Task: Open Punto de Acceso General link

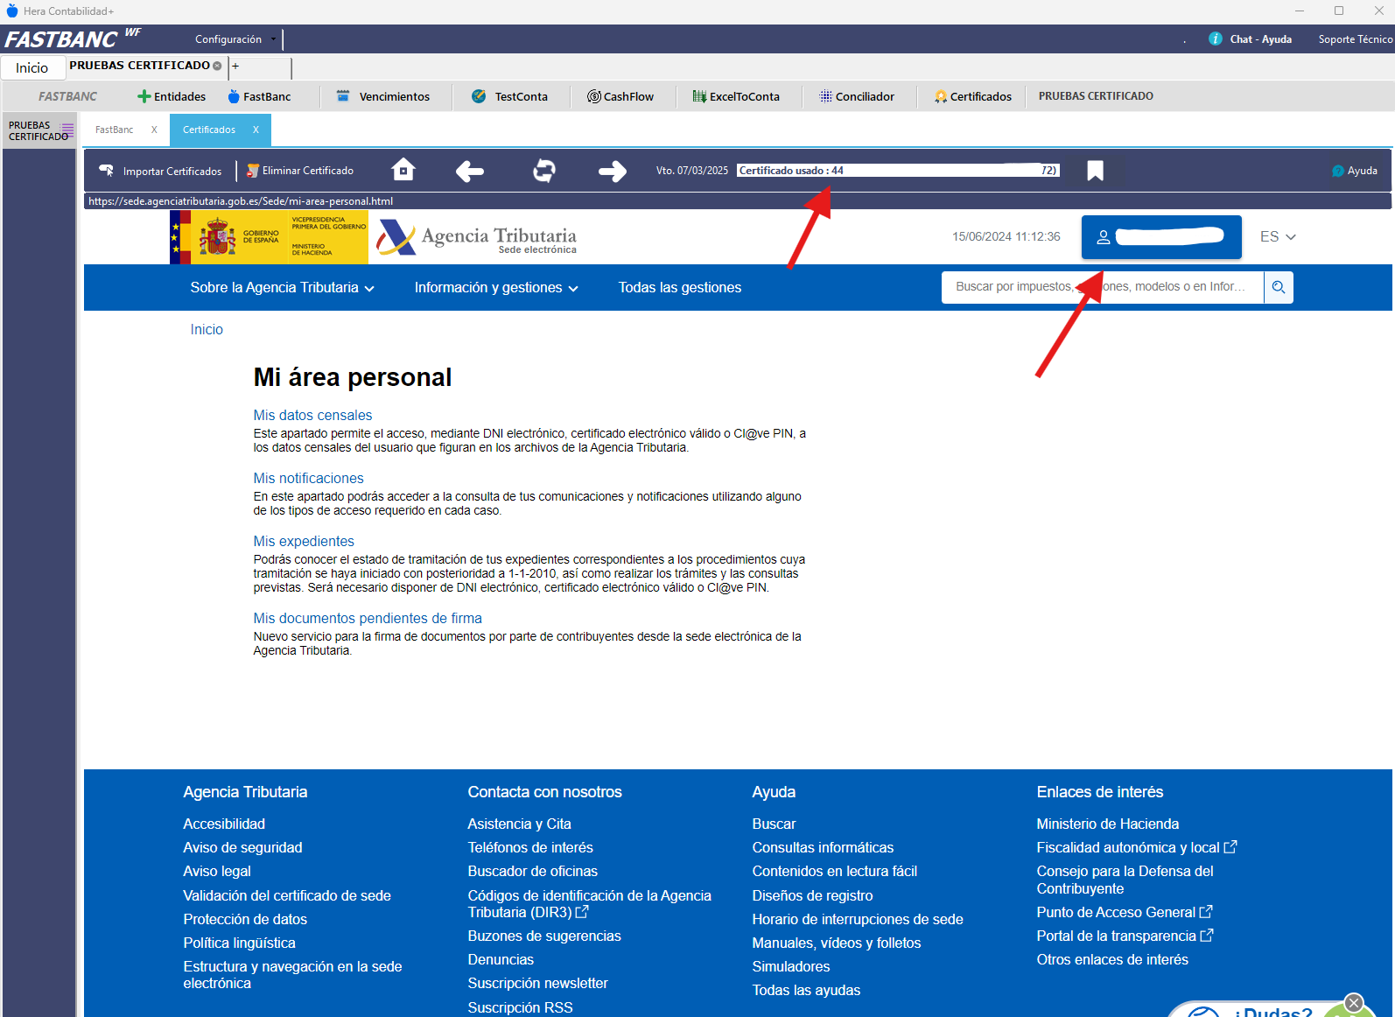Action: pos(1125,912)
